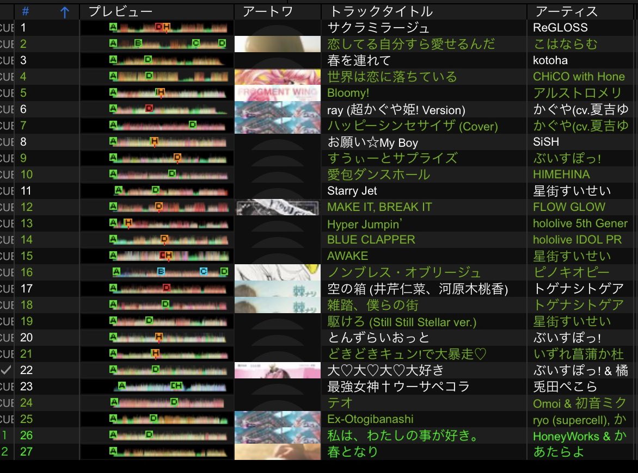Select track Starry Jet
Viewport: 638px width, 473px height.
click(352, 191)
